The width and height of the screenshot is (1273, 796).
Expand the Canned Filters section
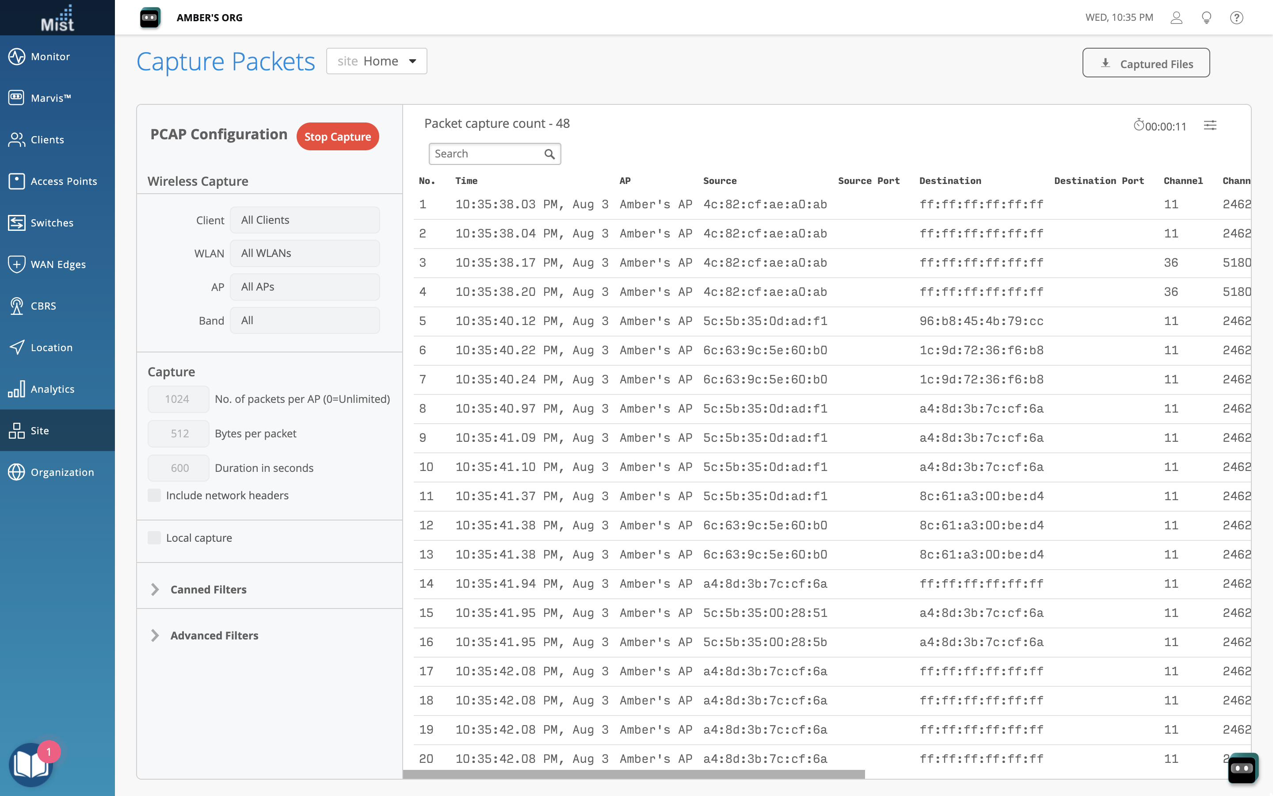tap(208, 589)
